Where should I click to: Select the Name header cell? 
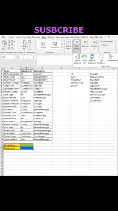coord(12,71)
